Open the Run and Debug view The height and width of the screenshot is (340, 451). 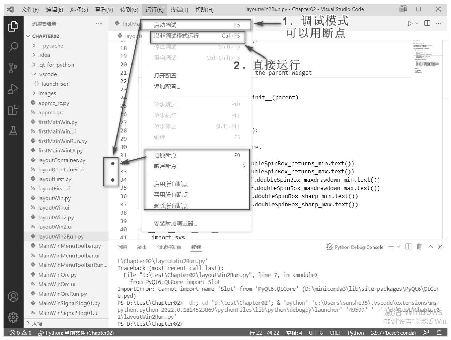pos(13,89)
